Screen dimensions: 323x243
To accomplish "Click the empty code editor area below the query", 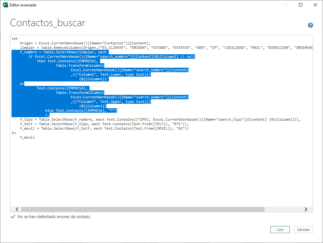I will click(161, 173).
